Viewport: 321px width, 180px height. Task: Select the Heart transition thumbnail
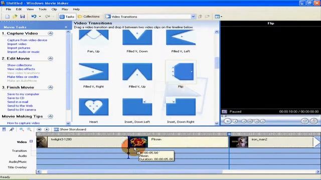pos(94,107)
